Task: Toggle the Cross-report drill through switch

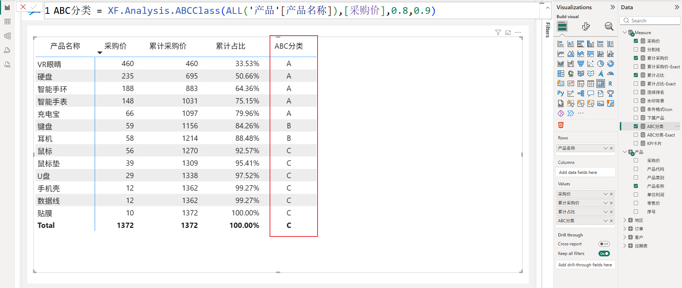Action: coord(604,244)
